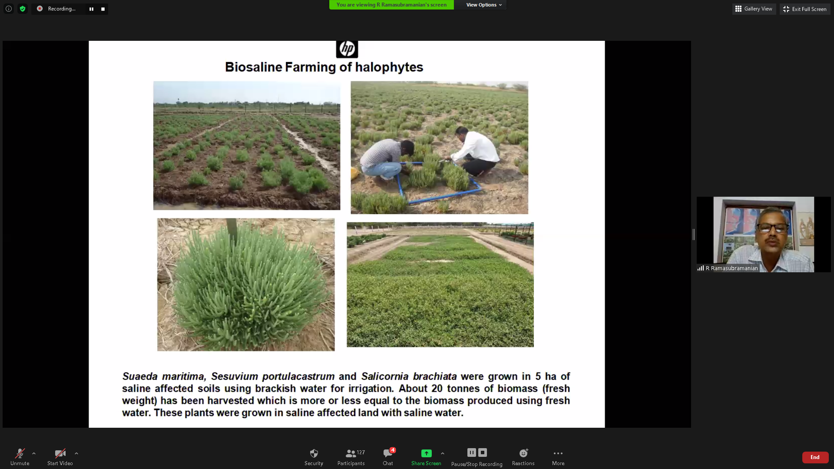The height and width of the screenshot is (469, 834).
Task: Expand video settings arrow beside Start Video
Action: 76,453
